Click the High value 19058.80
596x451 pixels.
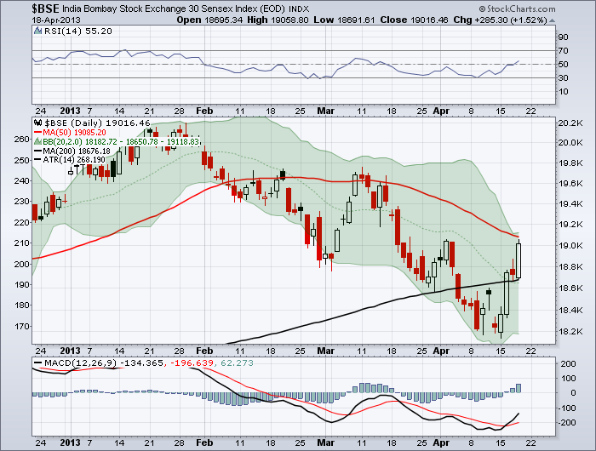click(289, 20)
